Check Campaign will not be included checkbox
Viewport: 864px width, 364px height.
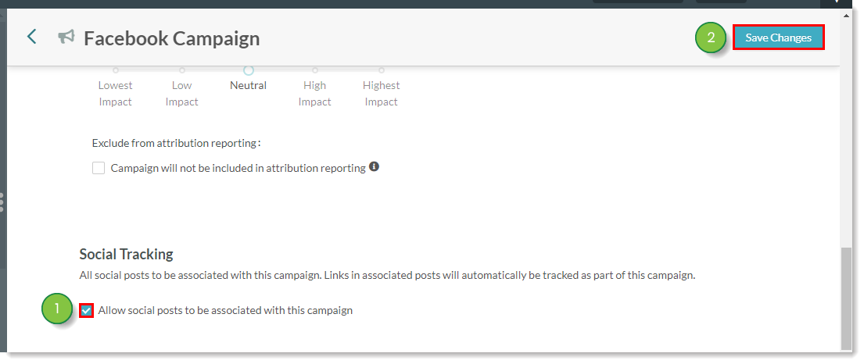pyautogui.click(x=99, y=168)
